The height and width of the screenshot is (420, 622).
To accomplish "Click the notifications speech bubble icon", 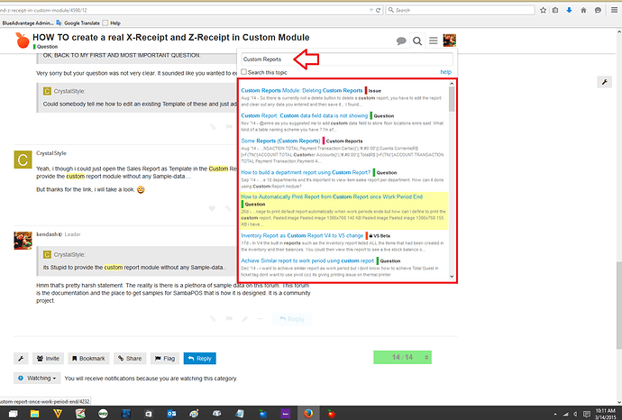I will pyautogui.click(x=400, y=41).
